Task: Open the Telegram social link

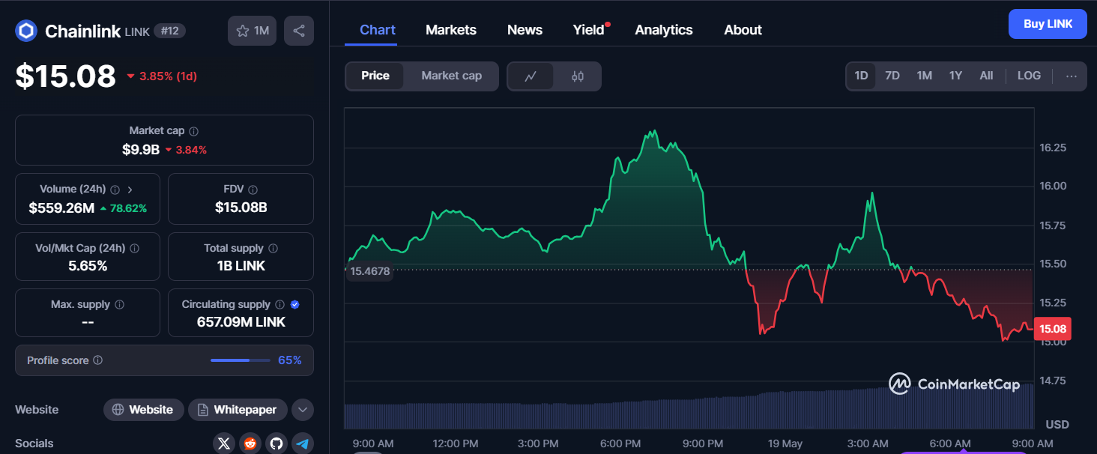Action: point(303,444)
